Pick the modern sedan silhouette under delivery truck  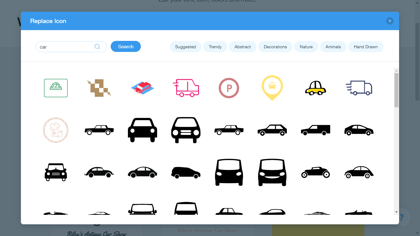click(x=359, y=130)
